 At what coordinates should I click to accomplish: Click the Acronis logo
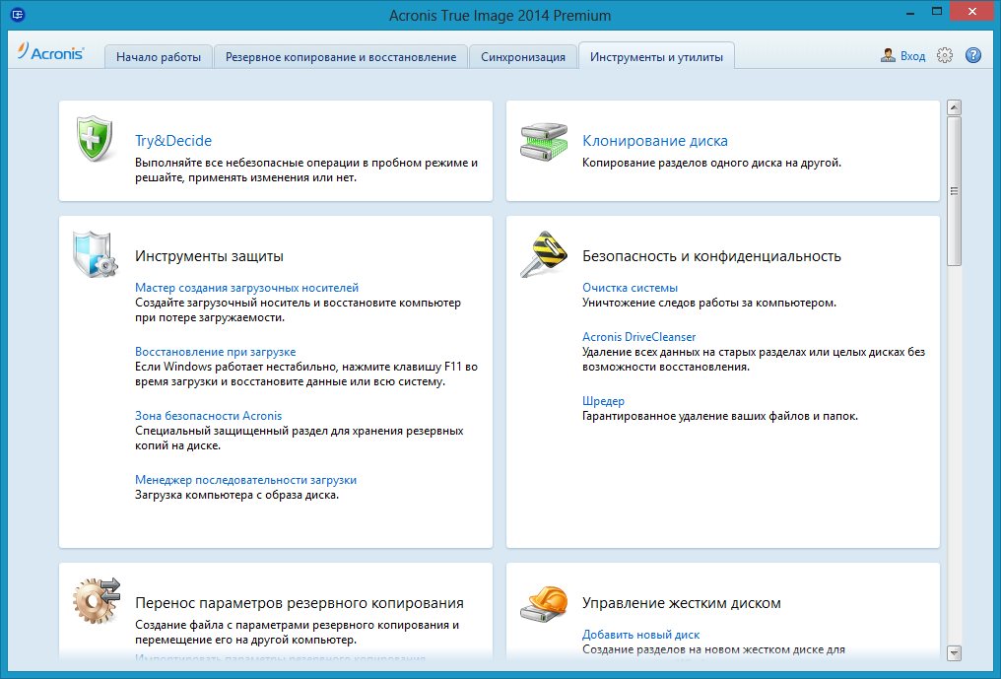point(52,53)
